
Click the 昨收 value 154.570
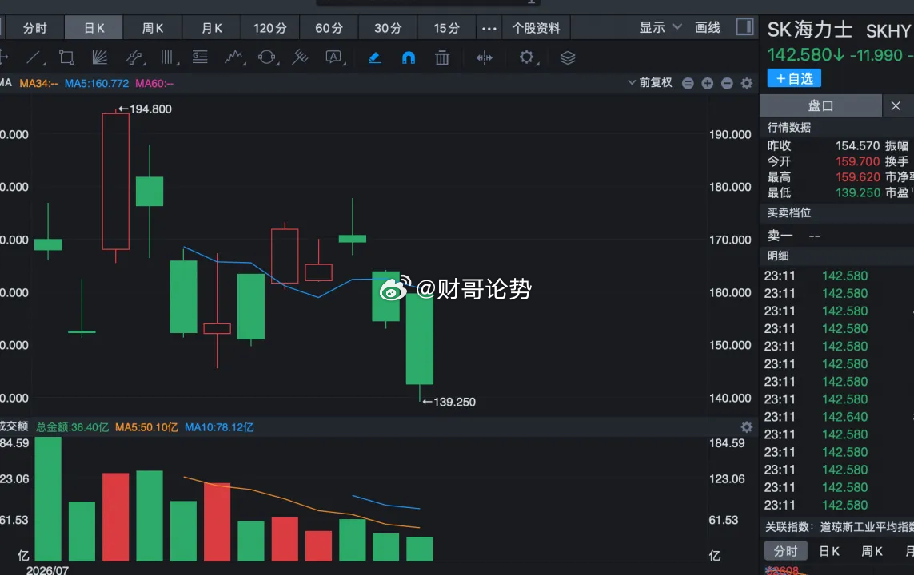pyautogui.click(x=857, y=145)
